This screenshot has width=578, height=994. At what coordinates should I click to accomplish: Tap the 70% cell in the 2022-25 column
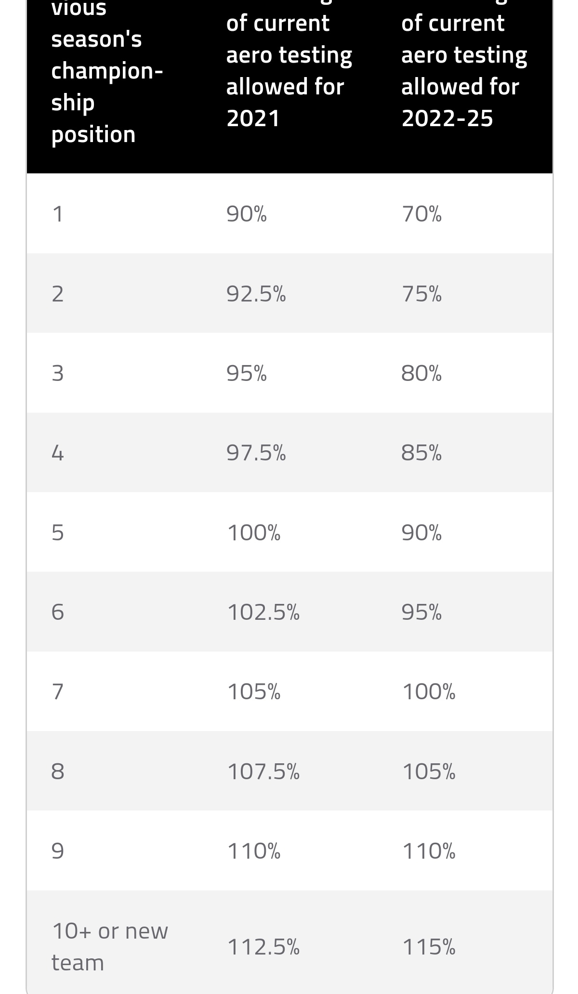(x=421, y=213)
